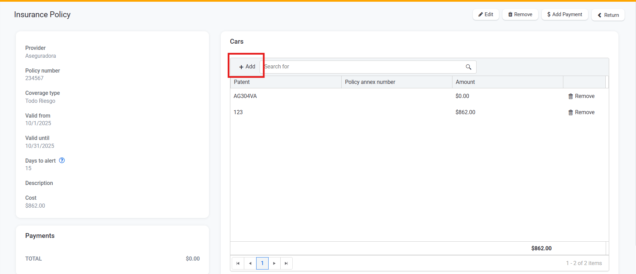Return to the previous page

(608, 15)
